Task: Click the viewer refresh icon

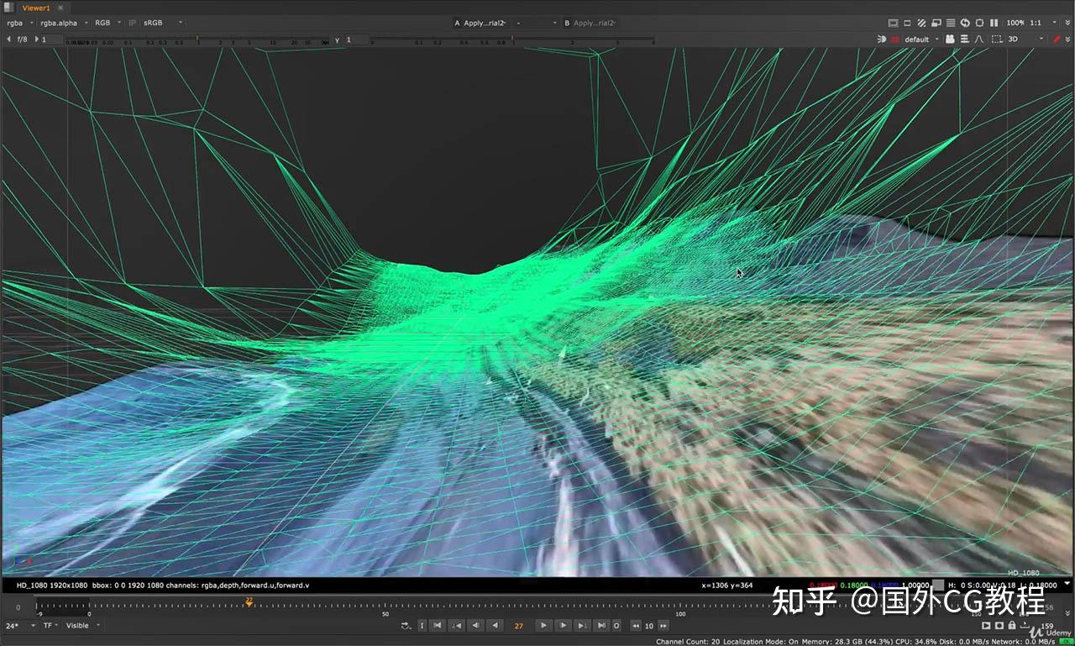Action: (966, 23)
